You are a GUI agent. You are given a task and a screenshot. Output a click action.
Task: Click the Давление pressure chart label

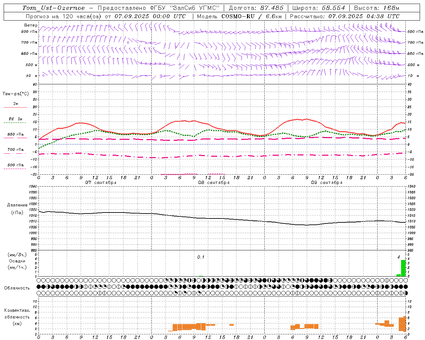pos(17,205)
